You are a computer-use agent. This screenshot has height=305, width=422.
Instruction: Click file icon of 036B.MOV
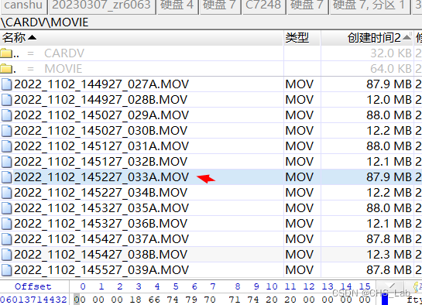tap(6, 224)
